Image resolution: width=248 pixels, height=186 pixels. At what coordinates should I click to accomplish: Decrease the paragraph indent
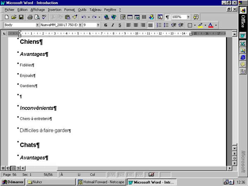[174, 25]
